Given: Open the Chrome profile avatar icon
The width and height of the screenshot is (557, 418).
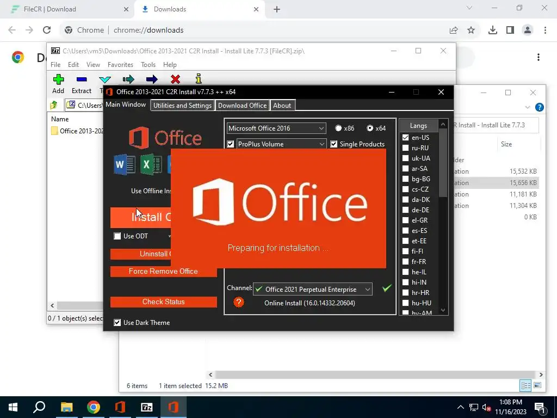Looking at the screenshot, I should pyautogui.click(x=528, y=30).
